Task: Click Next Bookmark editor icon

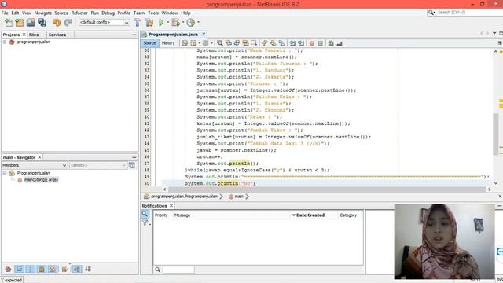Action: tap(273, 43)
